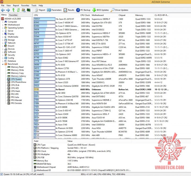Switch to the Favorites tab

(13, 15)
